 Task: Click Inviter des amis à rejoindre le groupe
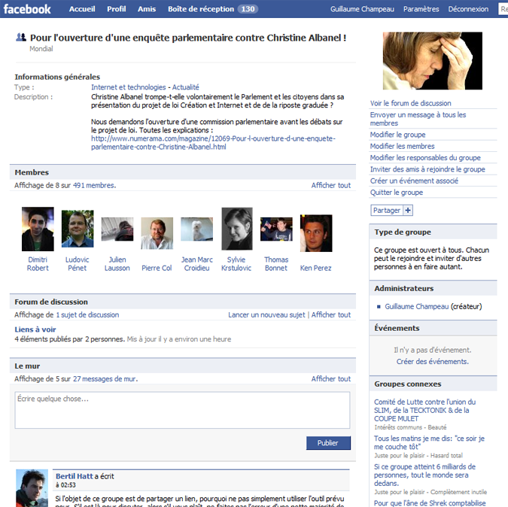point(427,169)
